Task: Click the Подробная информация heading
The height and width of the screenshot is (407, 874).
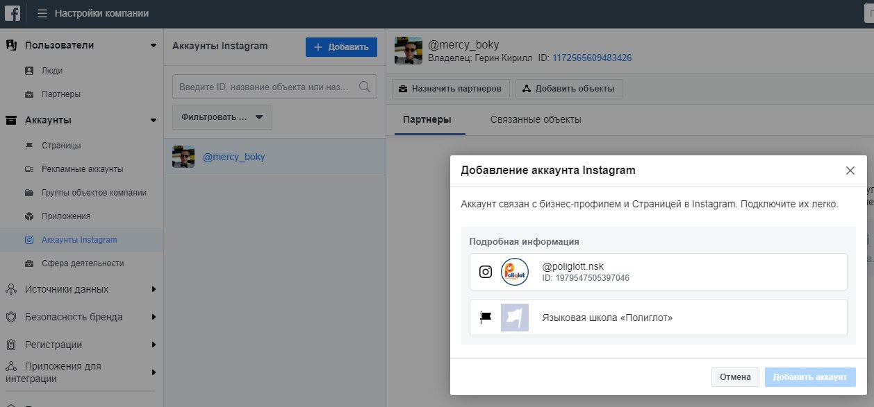Action: 525,242
